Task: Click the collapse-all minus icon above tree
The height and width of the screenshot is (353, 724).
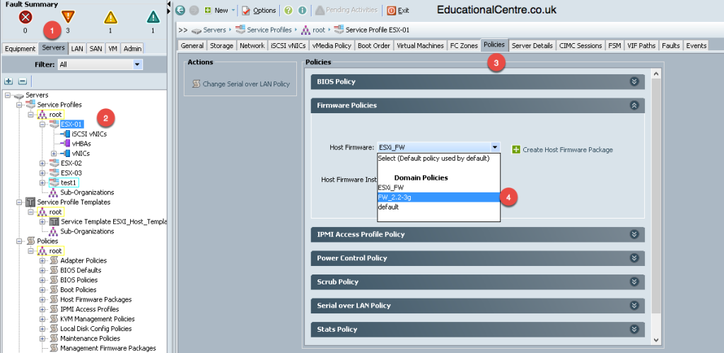Action: 23,81
